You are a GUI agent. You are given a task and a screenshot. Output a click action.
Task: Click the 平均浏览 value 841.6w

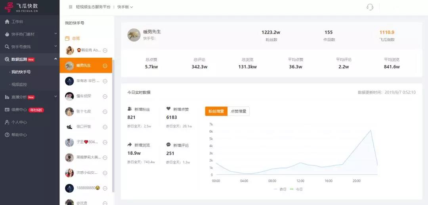tap(392, 67)
